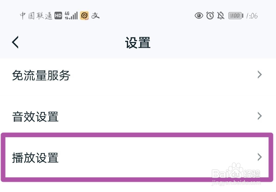Screen dimensions: 276x192
Task: Tap the 1:06 clock time
Action: click(252, 16)
